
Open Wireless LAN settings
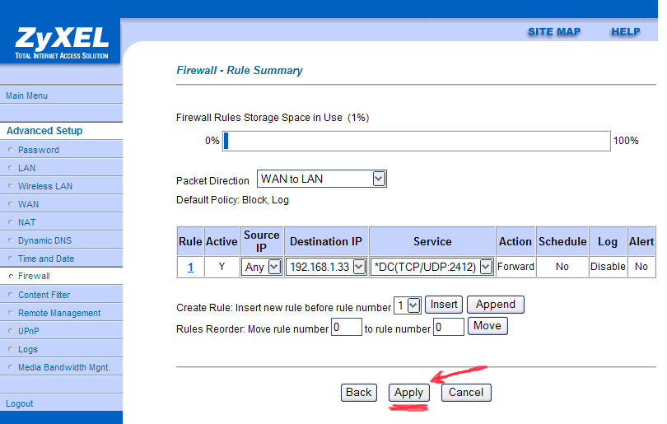pos(45,186)
